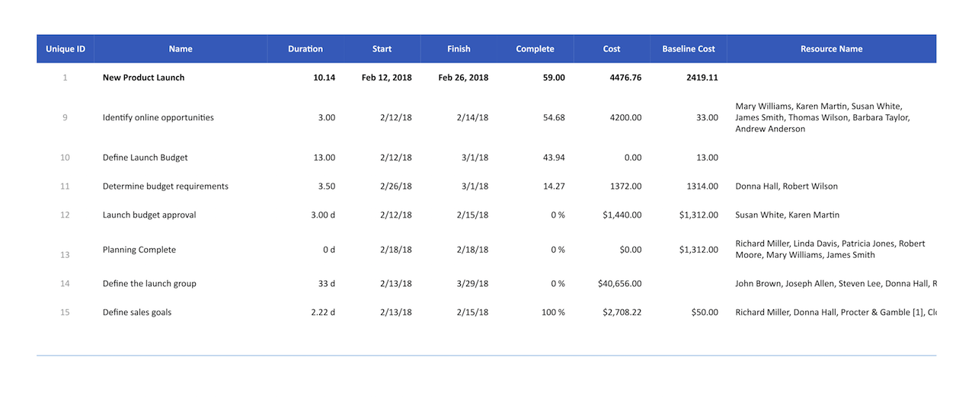
Task: Click cost value 4476.76
Action: 625,78
